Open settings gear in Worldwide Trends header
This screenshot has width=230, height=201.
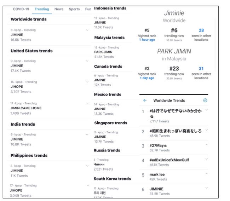205,100
